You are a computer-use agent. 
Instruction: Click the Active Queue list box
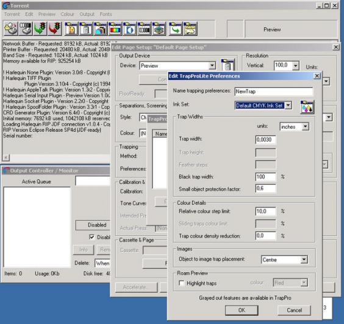click(37, 227)
